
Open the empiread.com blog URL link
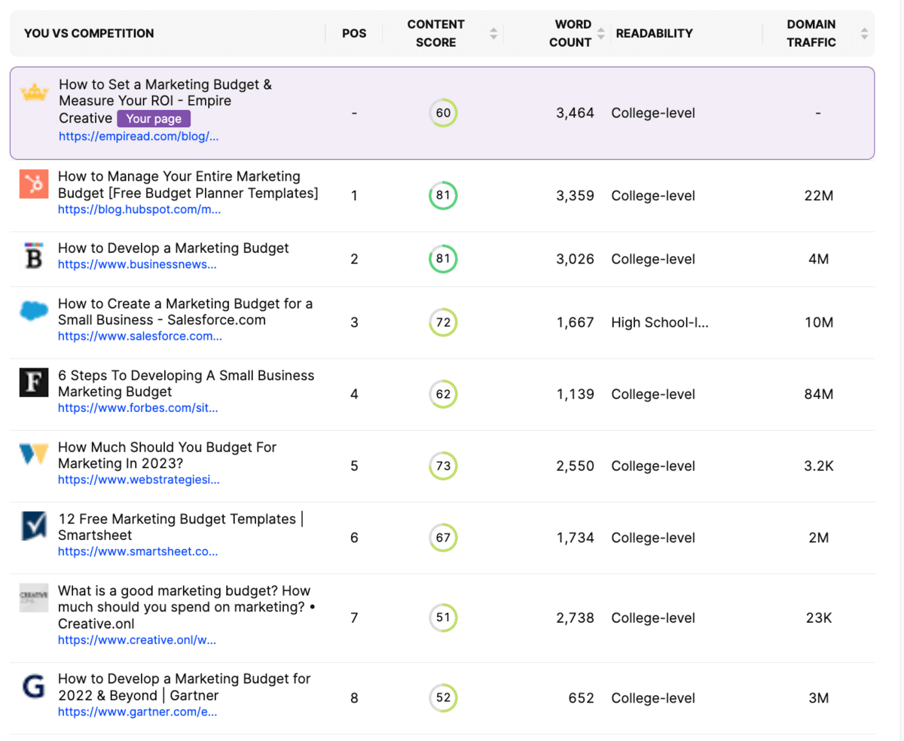pyautogui.click(x=139, y=137)
